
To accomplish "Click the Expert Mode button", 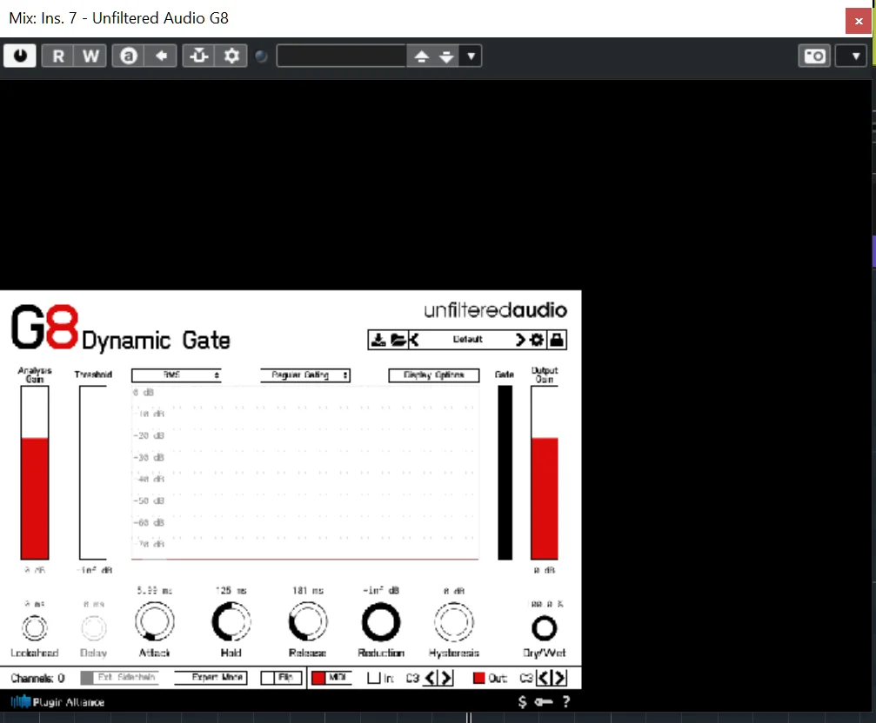I will (211, 677).
